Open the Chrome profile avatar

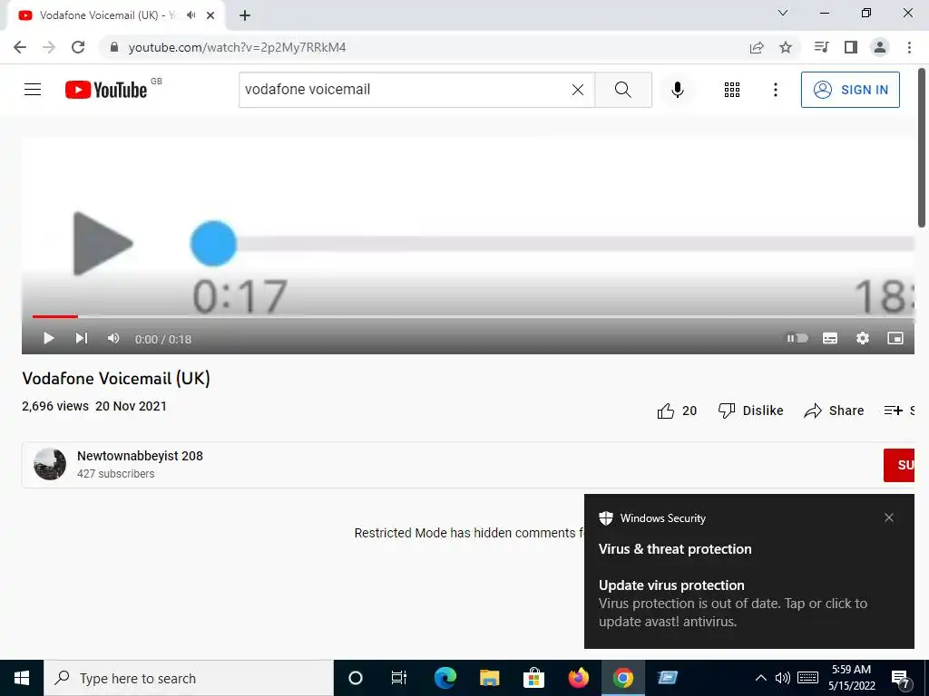[880, 47]
